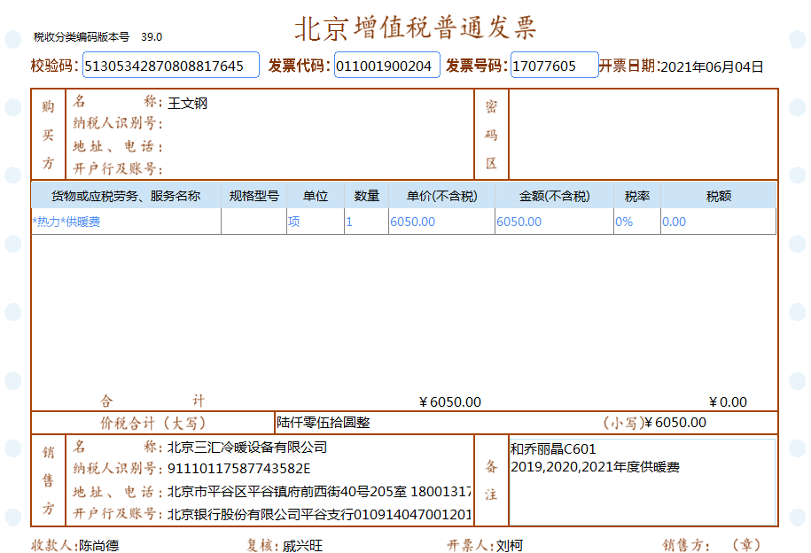
Task: Click the 货物或应税劳务、服务名称 column header
Action: click(126, 196)
